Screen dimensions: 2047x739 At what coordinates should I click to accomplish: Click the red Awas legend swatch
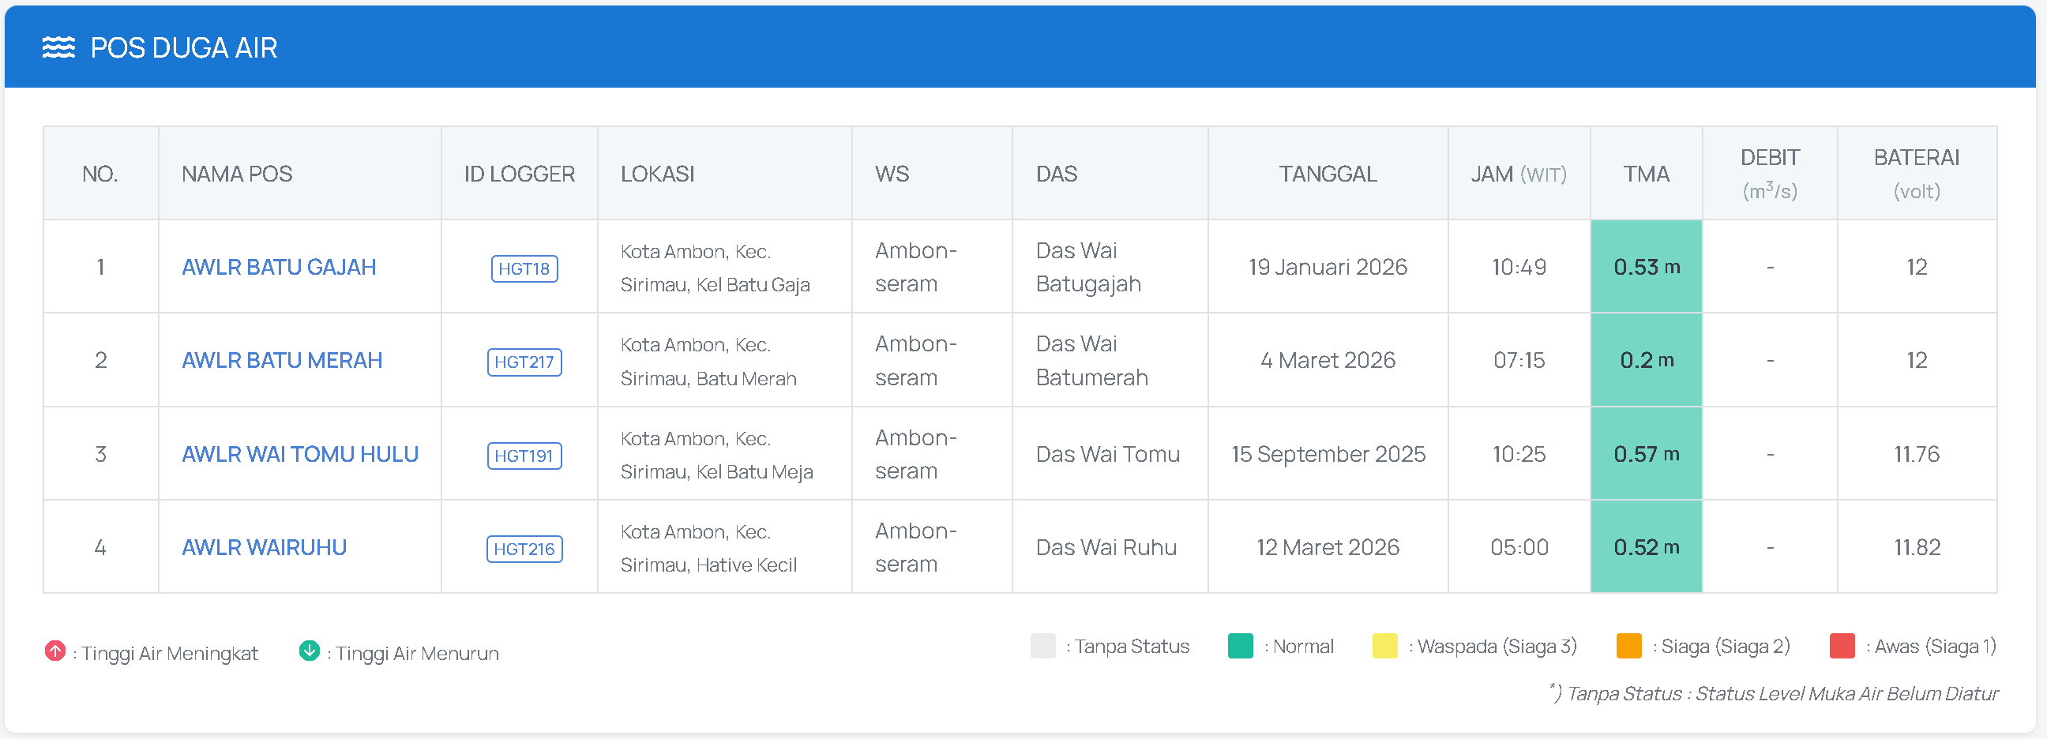coord(1842,646)
